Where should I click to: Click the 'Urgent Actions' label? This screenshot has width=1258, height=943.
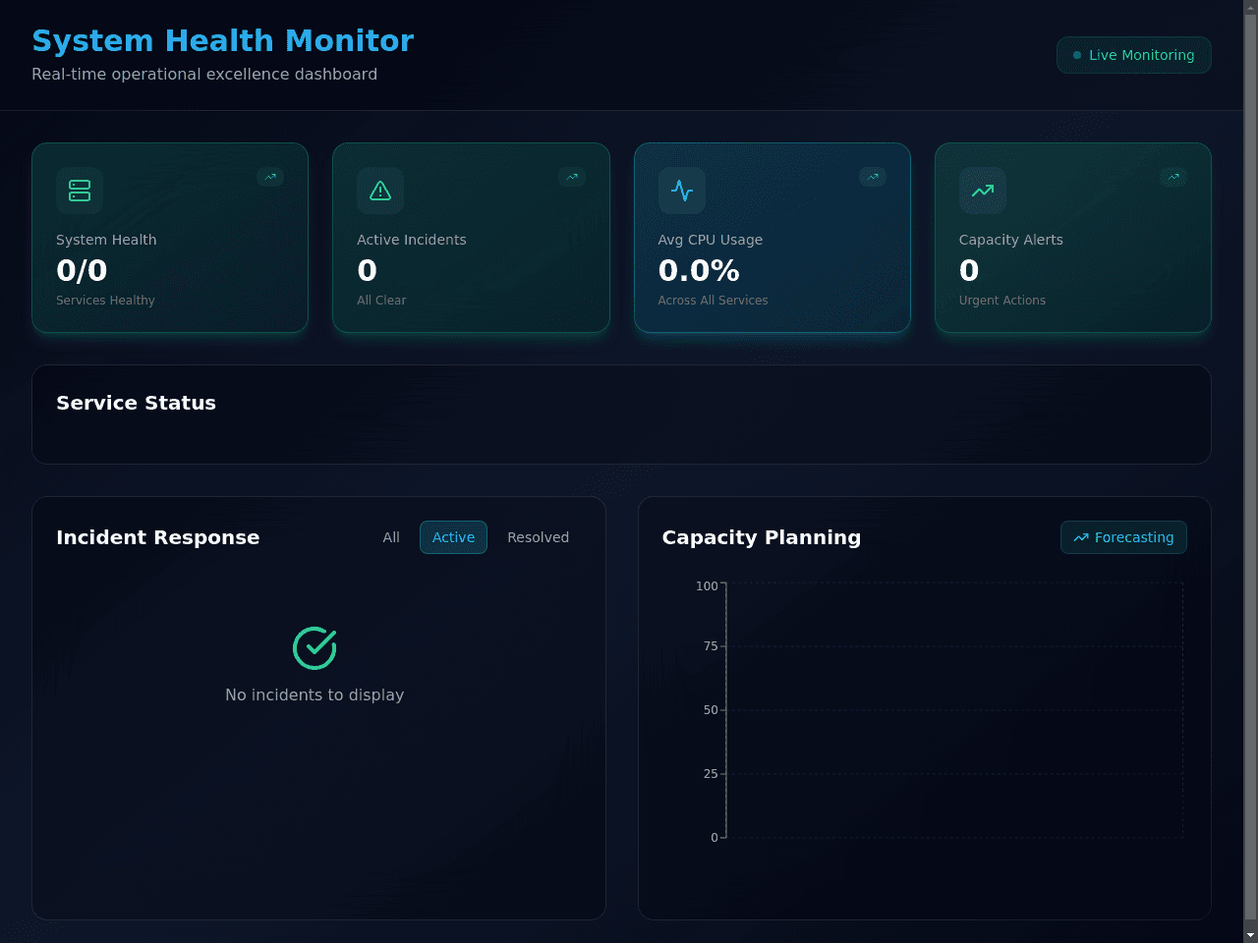tap(1002, 301)
